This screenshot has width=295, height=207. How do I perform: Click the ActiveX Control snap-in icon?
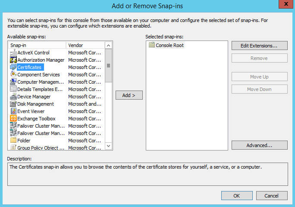13,53
